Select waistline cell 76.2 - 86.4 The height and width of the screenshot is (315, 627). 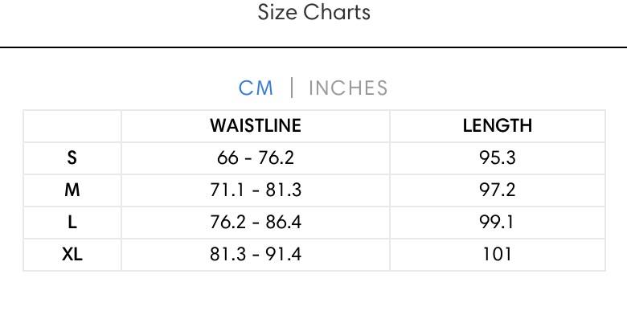tap(256, 223)
